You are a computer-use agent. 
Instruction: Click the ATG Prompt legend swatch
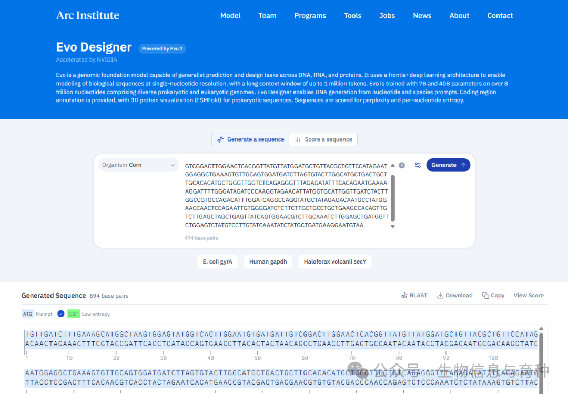pos(27,314)
